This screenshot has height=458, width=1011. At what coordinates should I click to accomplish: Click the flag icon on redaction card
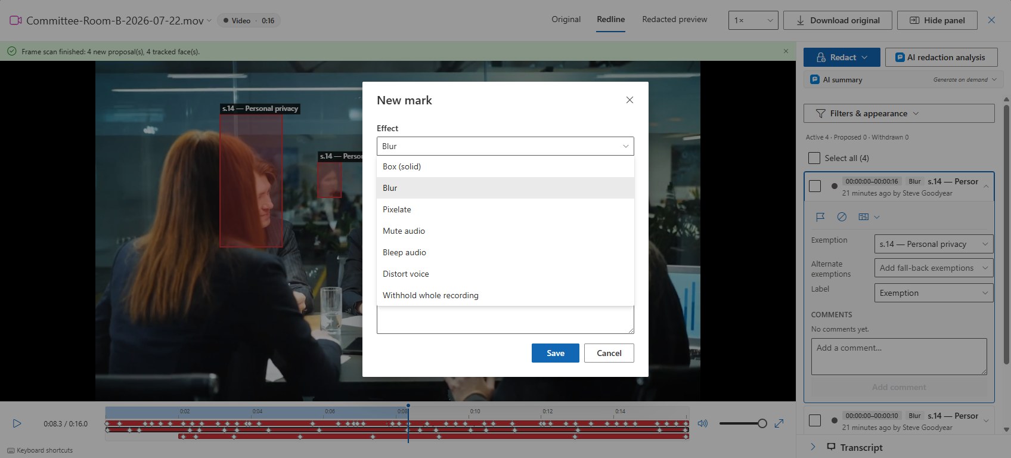[x=820, y=217]
